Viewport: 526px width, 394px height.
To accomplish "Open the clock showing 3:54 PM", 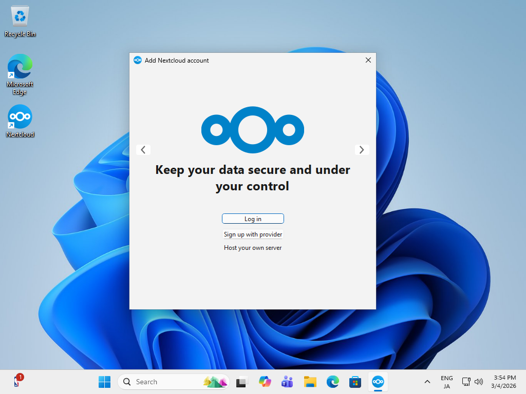I will point(503,382).
